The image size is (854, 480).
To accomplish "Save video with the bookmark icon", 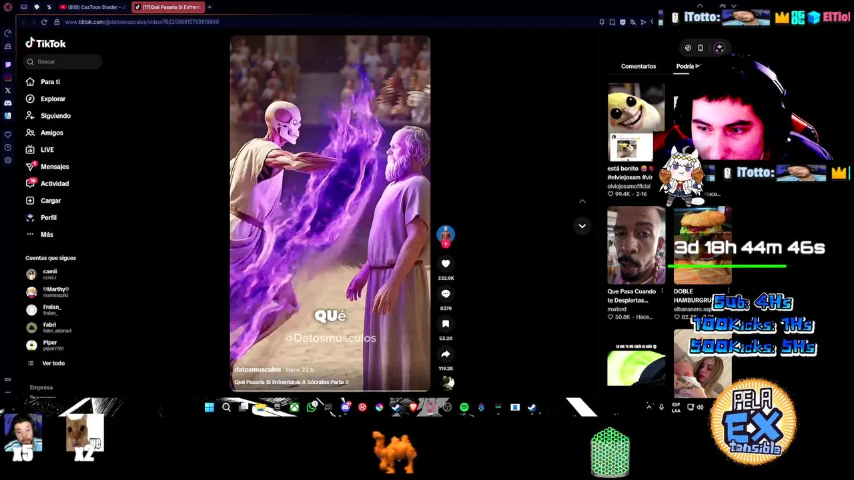I will click(x=446, y=324).
